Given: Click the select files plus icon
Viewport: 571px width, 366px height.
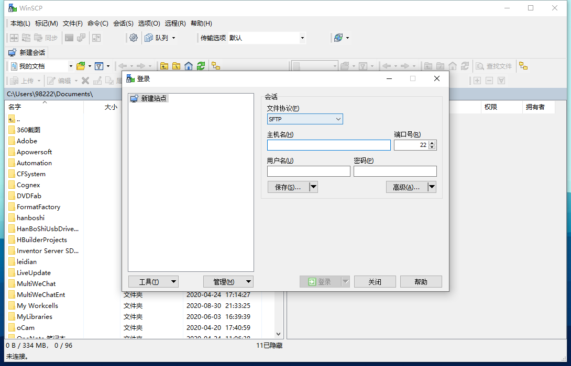Looking at the screenshot, I should pyautogui.click(x=477, y=81).
